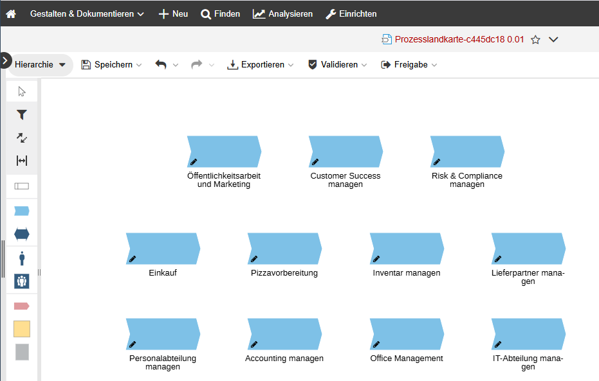Viewport: 599px width, 381px height.
Task: Click the Prozesslandkarte-c445dc18 link
Action: pyautogui.click(x=459, y=40)
